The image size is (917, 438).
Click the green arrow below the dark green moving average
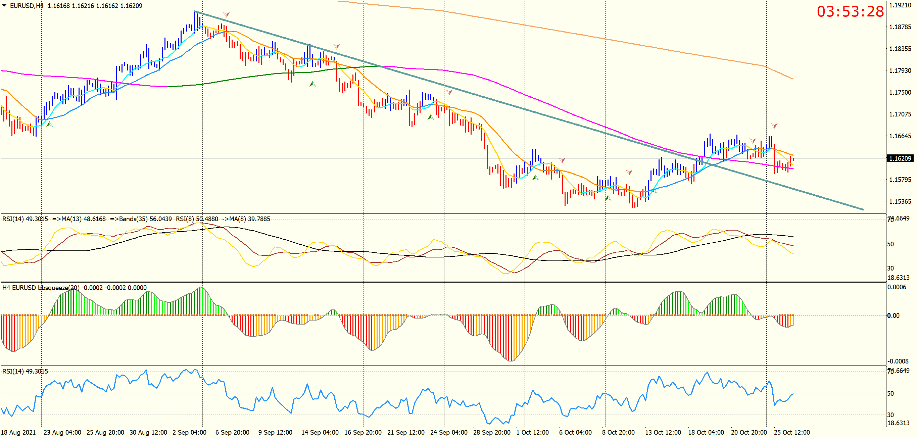coord(312,84)
